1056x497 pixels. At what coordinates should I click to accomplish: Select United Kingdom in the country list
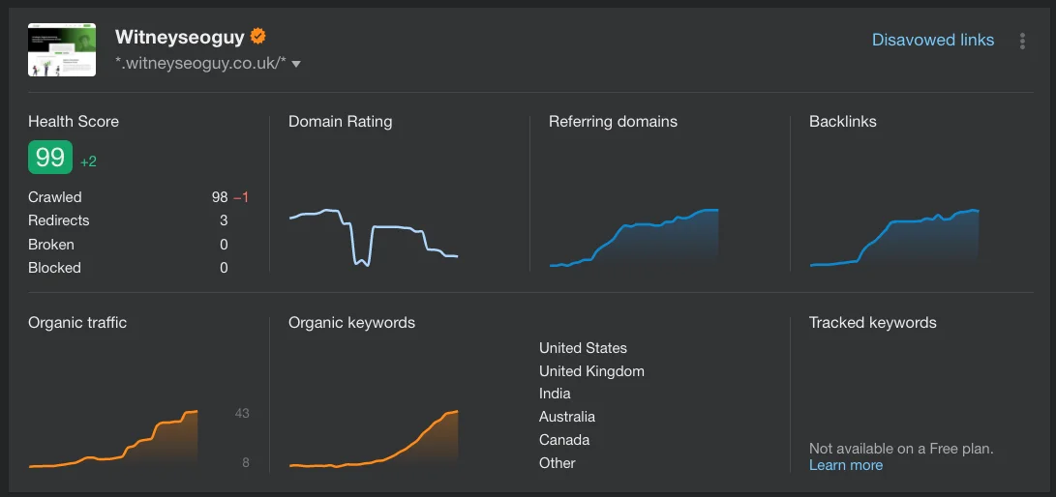coord(591,371)
